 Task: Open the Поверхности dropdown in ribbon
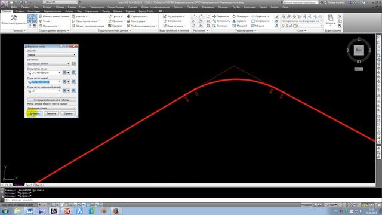(x=49, y=26)
